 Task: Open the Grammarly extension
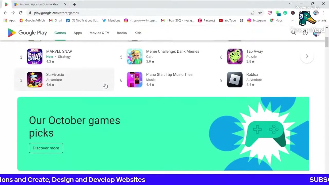[x=285, y=13]
